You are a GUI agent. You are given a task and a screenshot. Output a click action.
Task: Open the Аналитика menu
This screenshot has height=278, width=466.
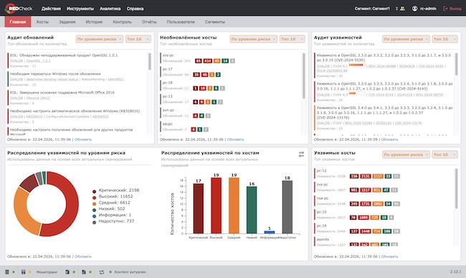110,9
